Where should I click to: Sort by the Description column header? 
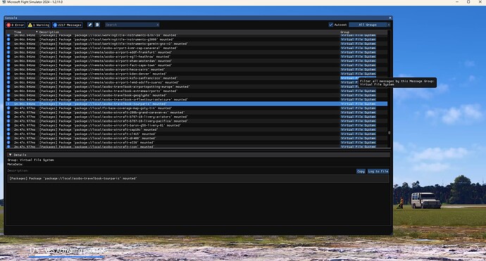(x=49, y=32)
